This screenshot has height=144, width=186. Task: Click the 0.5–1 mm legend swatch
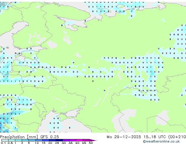(x=12, y=140)
